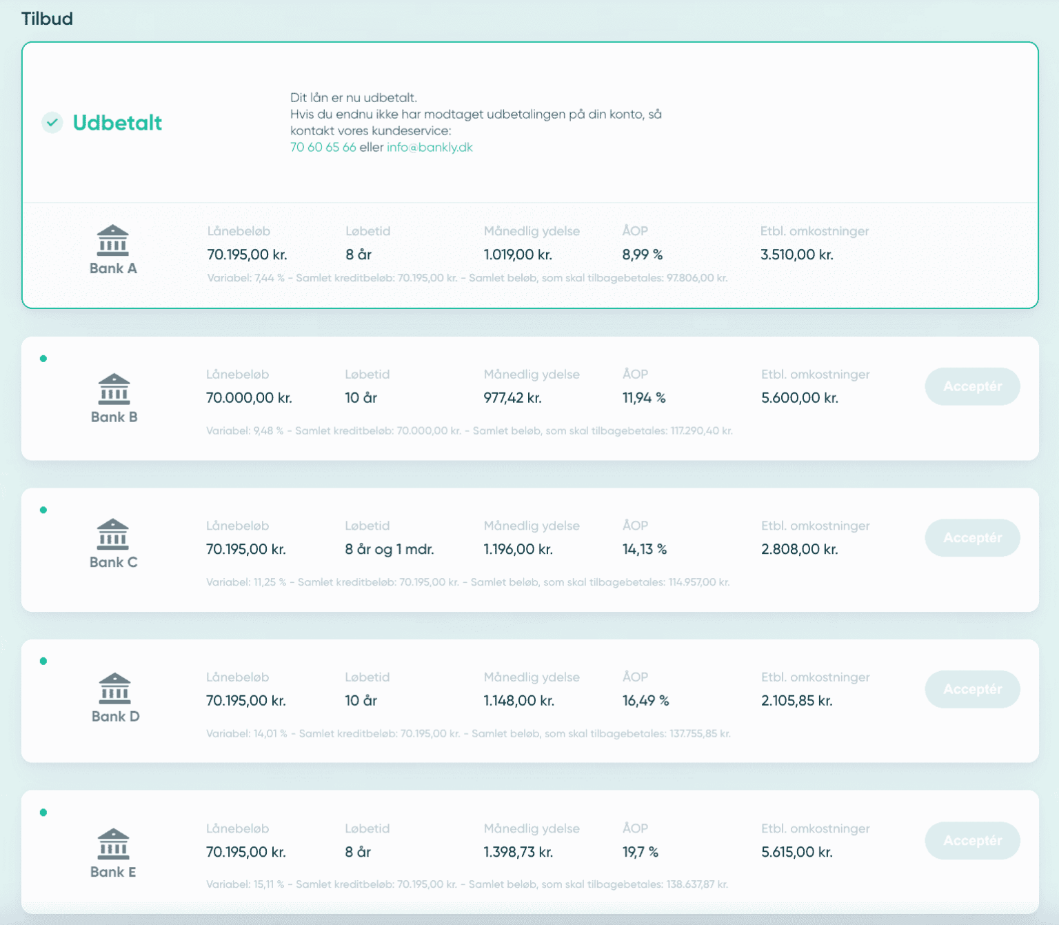Click the 16,49 % ÅOP value
Image resolution: width=1059 pixels, height=925 pixels.
[x=646, y=701]
